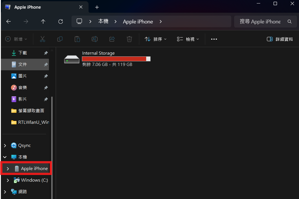Go up one folder level

(43, 21)
